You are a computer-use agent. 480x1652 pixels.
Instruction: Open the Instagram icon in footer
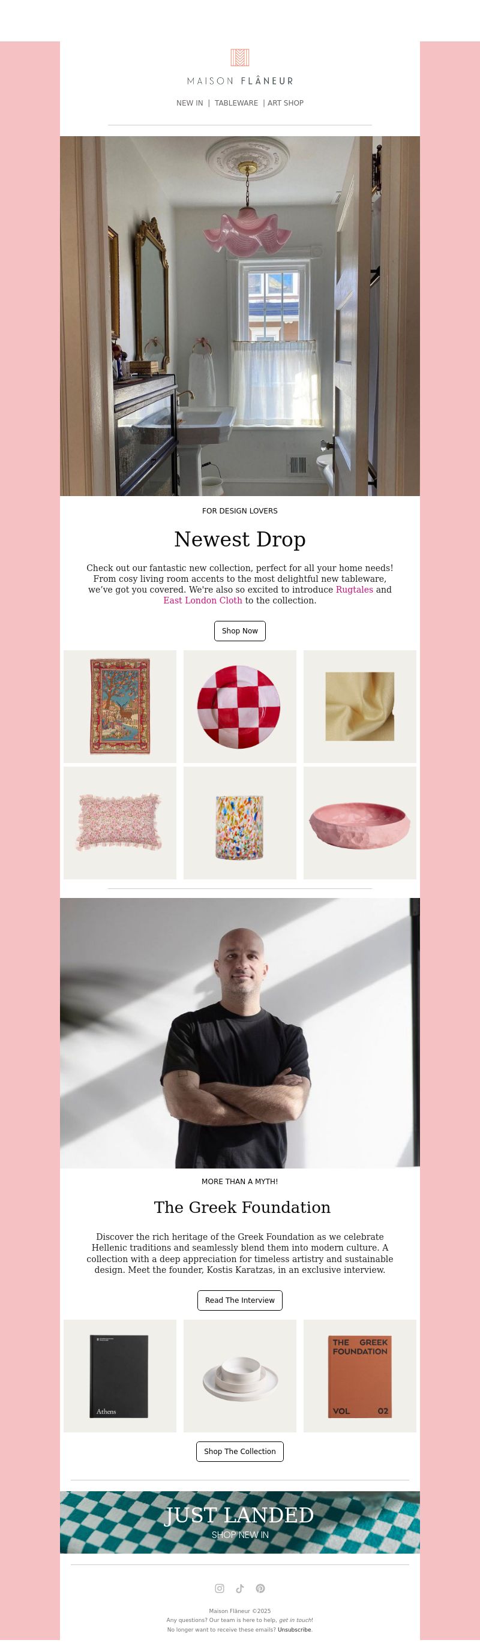click(220, 1588)
